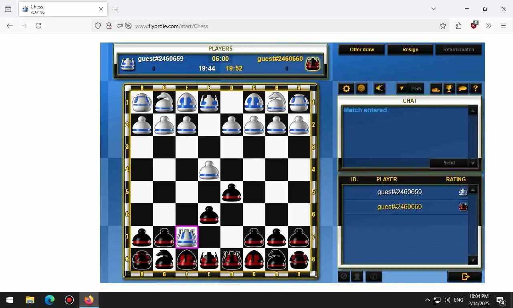Click the RATING column header
513x308 pixels.
pos(456,179)
